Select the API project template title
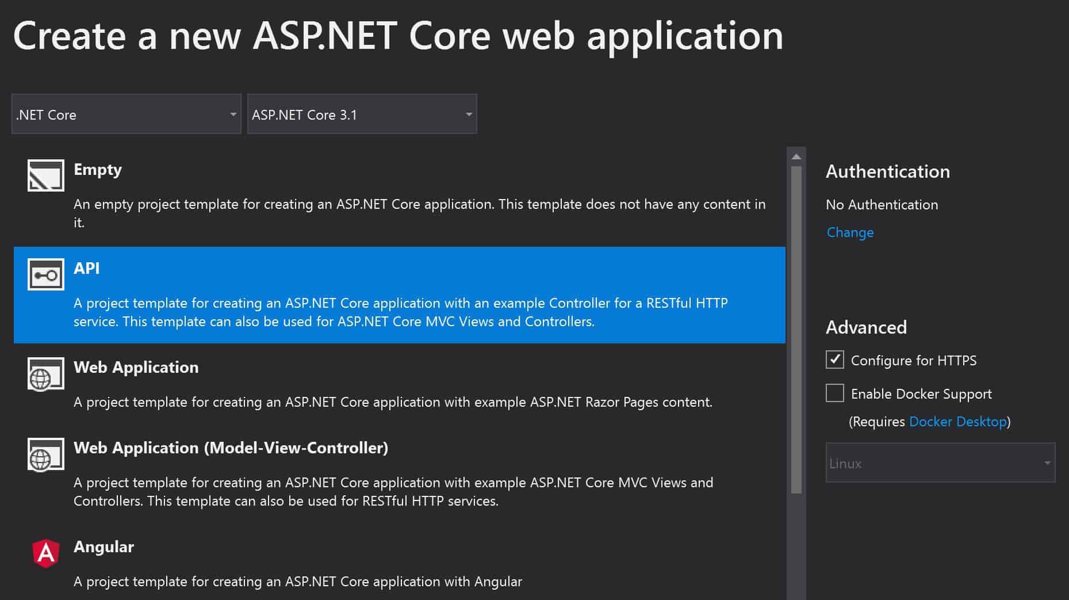This screenshot has height=600, width=1069. 87,268
